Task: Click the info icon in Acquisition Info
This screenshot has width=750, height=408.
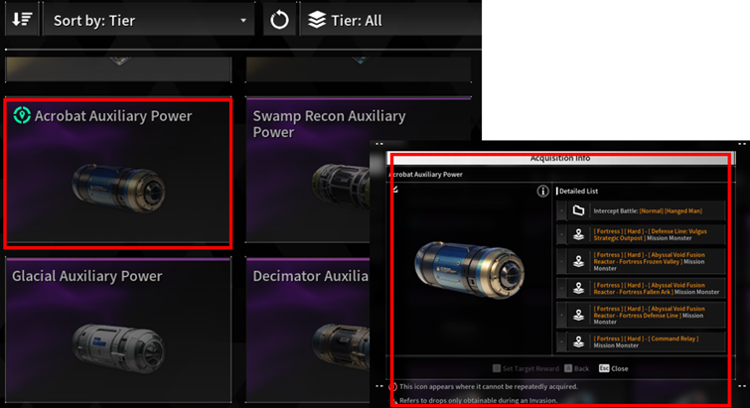Action: click(x=542, y=192)
